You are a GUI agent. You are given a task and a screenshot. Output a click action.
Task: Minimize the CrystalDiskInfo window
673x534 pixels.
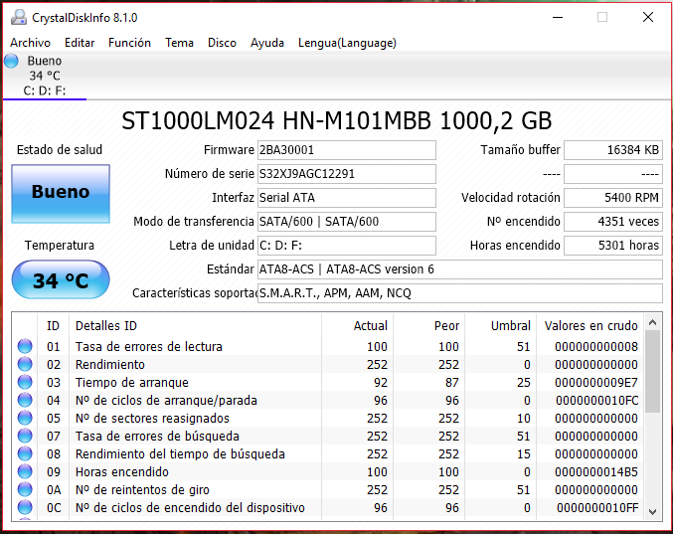pyautogui.click(x=558, y=17)
